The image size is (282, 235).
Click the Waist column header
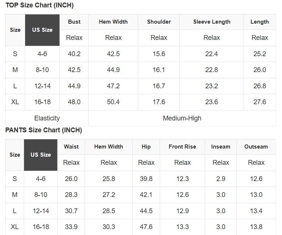(x=71, y=147)
